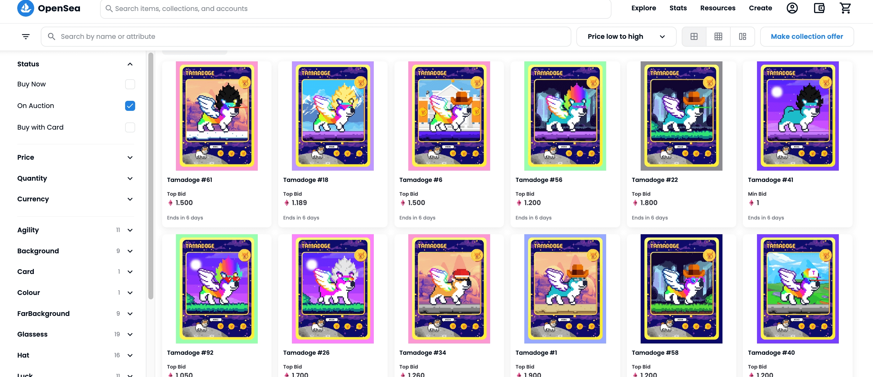The image size is (873, 377).
Task: Toggle the filter sidebar icon
Action: [x=26, y=37]
